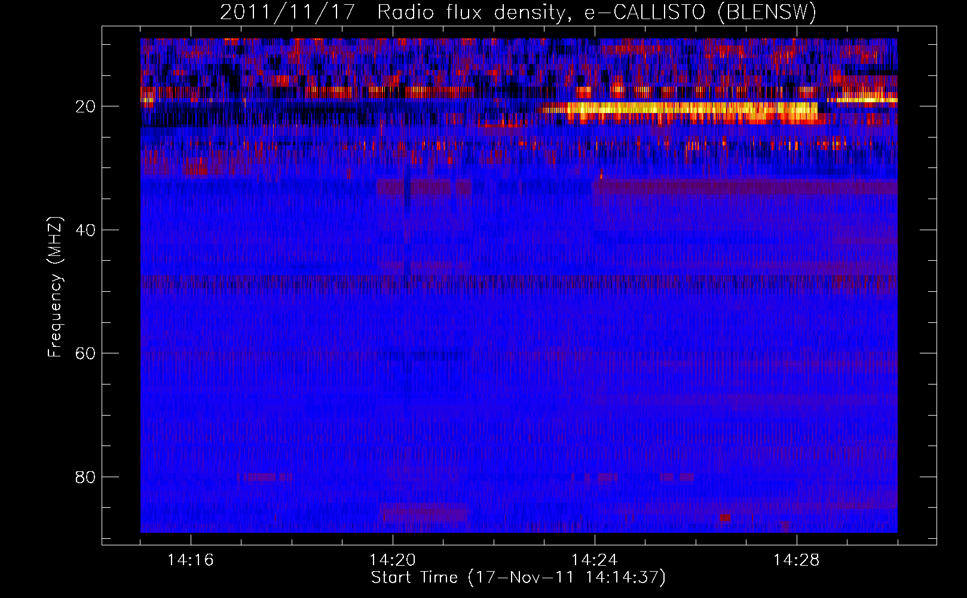Select the 80 frequency tick label
The height and width of the screenshot is (598, 967).
click(85, 477)
